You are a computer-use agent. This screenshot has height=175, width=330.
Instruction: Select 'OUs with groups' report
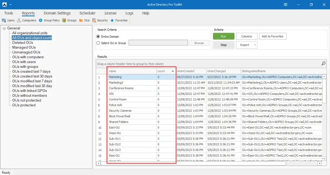(25, 67)
